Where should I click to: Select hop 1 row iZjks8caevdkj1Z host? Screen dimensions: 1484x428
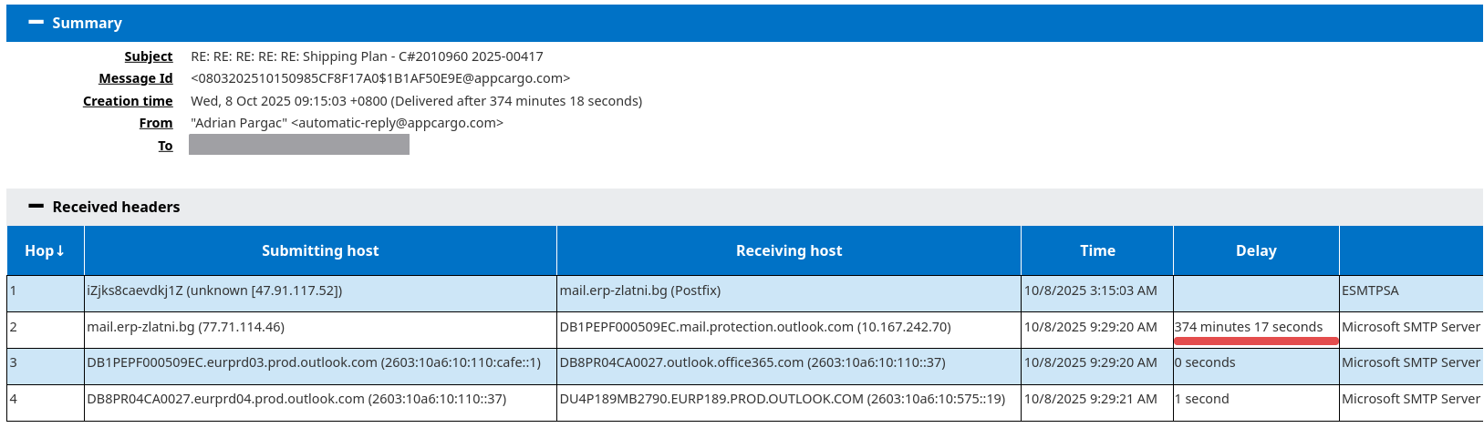pos(214,290)
